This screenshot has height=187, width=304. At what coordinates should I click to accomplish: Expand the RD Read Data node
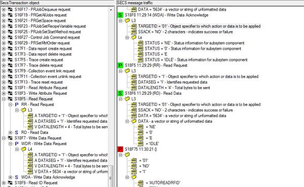coord(10,132)
